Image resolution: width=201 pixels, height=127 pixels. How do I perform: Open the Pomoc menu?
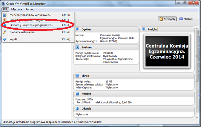point(30,9)
